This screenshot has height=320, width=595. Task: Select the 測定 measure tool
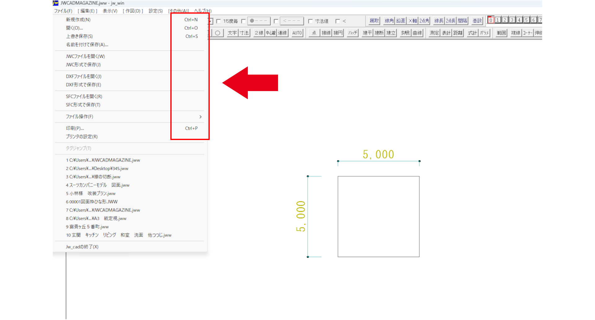434,33
